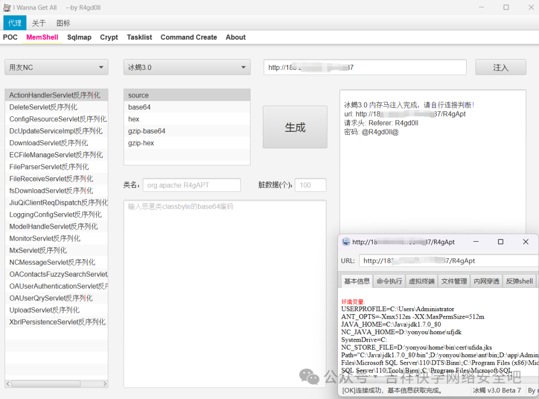
Task: Select MxServlet反序列化 entry
Action: click(x=56, y=250)
